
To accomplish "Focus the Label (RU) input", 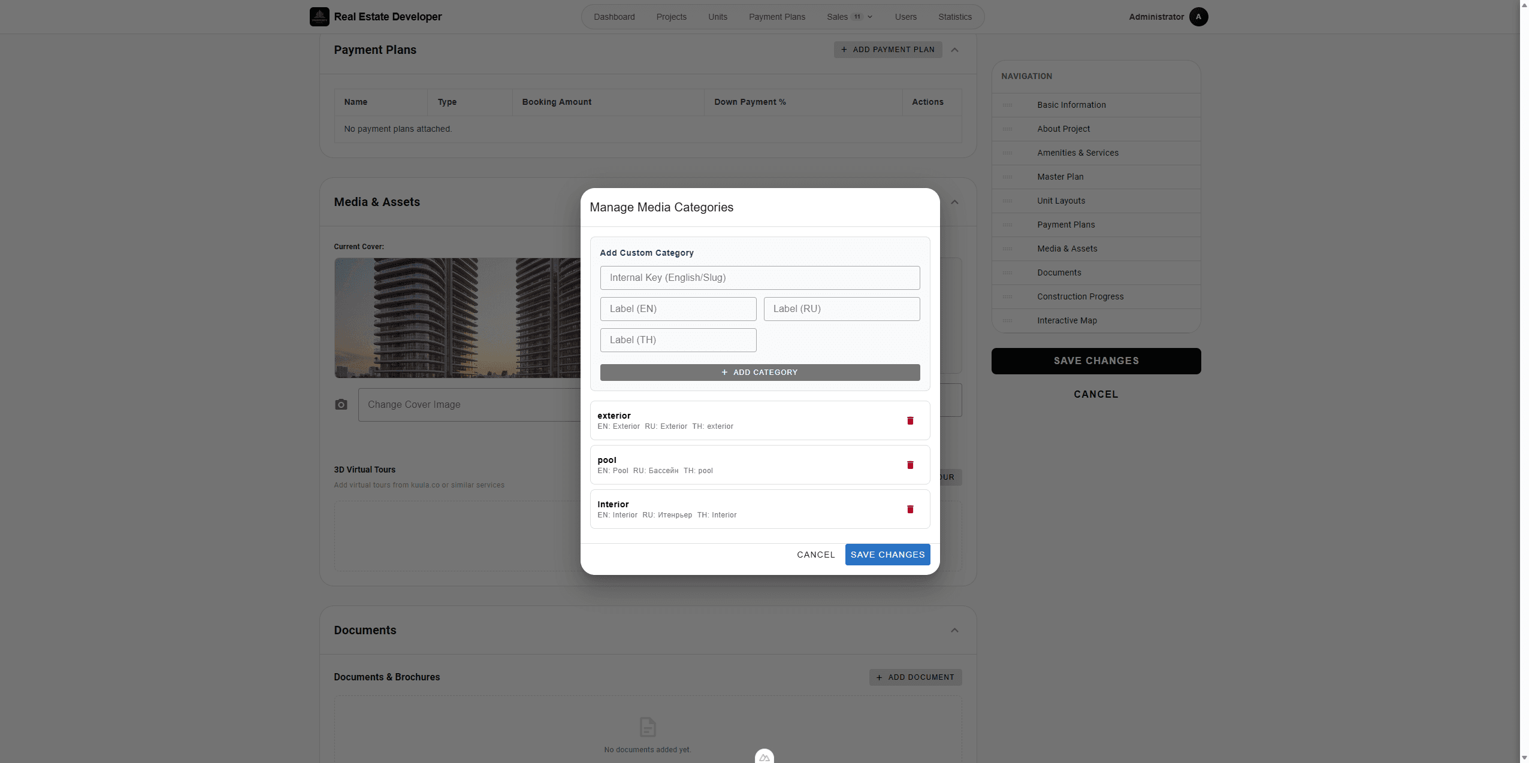I will pyautogui.click(x=841, y=309).
